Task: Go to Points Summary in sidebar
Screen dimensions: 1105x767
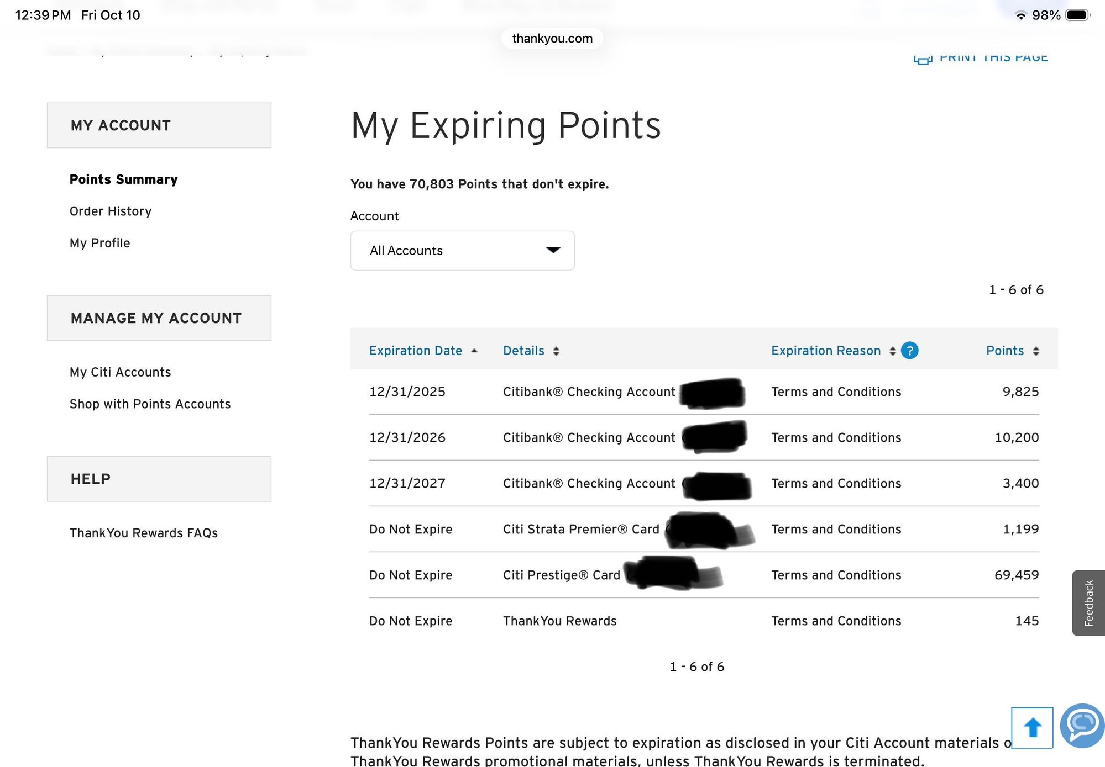Action: [124, 179]
